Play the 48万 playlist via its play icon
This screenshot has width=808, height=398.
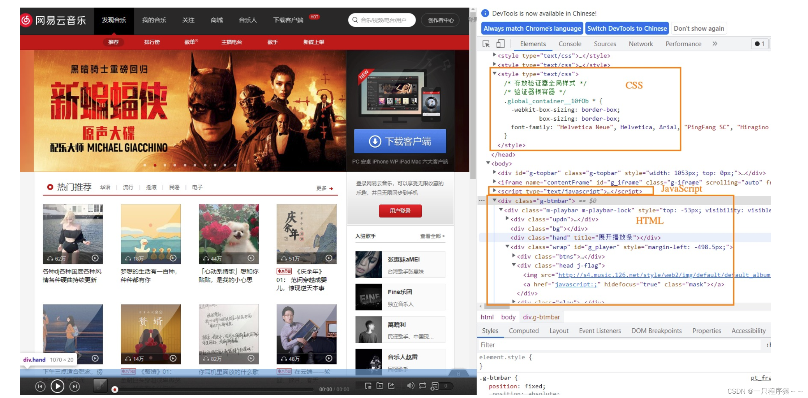click(x=329, y=358)
